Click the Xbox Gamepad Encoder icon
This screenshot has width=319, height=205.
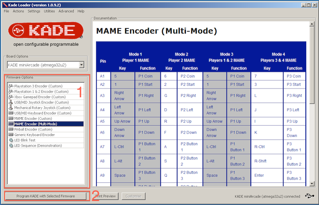[x=11, y=97]
